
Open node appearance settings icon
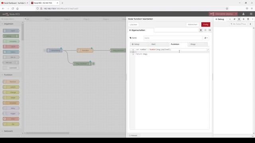210,30
